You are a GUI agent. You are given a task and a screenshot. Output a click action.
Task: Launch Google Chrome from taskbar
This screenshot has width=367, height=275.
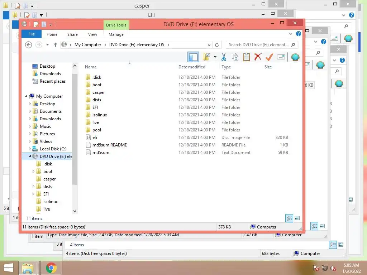[51, 268]
